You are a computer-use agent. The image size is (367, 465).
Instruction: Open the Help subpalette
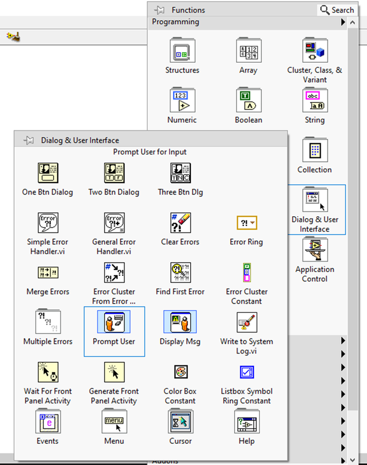click(x=247, y=421)
